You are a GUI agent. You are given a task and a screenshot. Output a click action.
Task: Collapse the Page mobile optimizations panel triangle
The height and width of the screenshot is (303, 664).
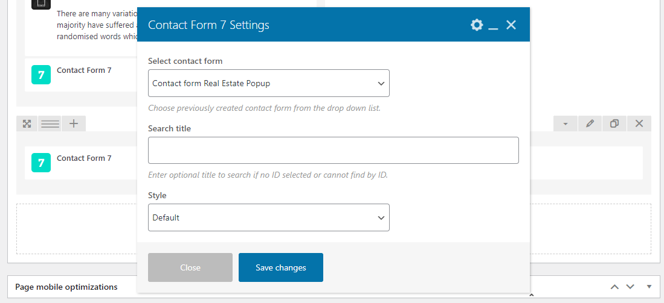click(649, 287)
